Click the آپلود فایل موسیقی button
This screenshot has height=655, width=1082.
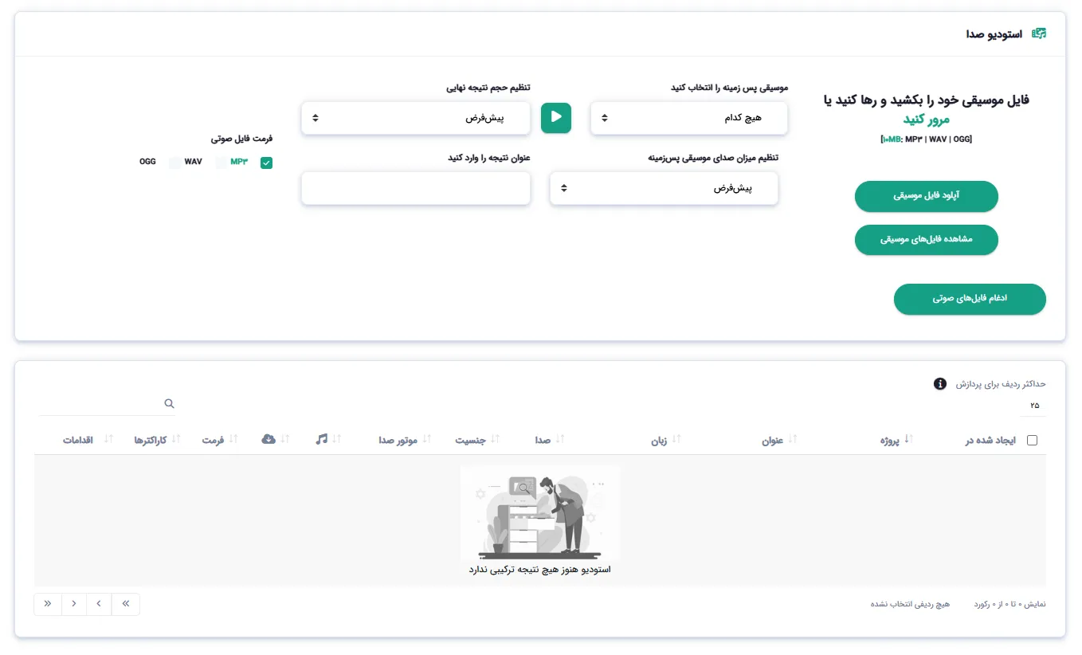pyautogui.click(x=927, y=196)
